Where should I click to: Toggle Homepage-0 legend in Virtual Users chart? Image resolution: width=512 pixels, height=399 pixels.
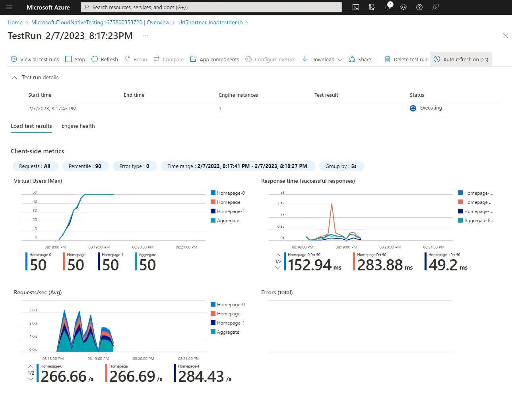pyautogui.click(x=228, y=193)
